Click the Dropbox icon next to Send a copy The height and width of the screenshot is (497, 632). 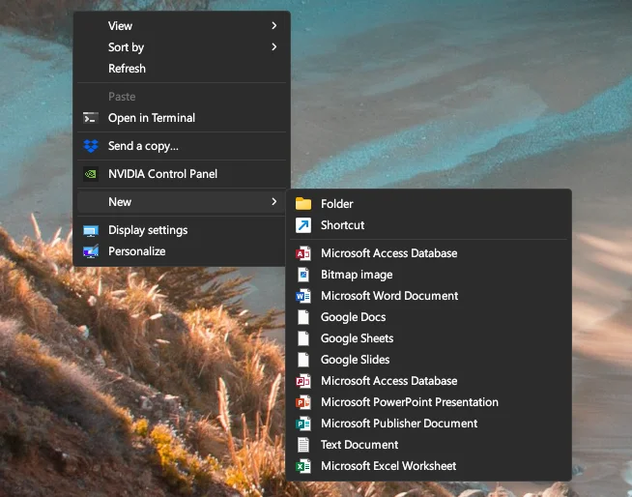pos(91,146)
